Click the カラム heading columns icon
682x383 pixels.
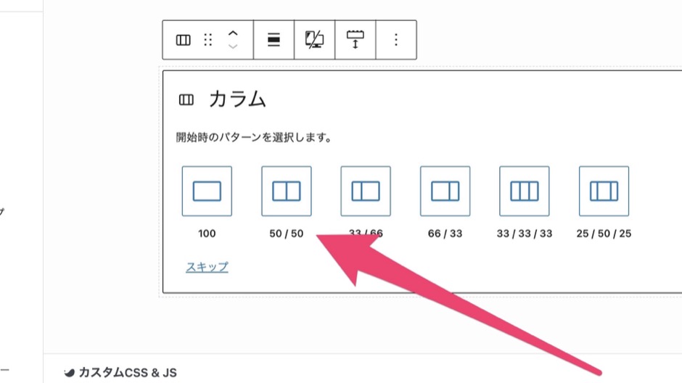pyautogui.click(x=186, y=100)
